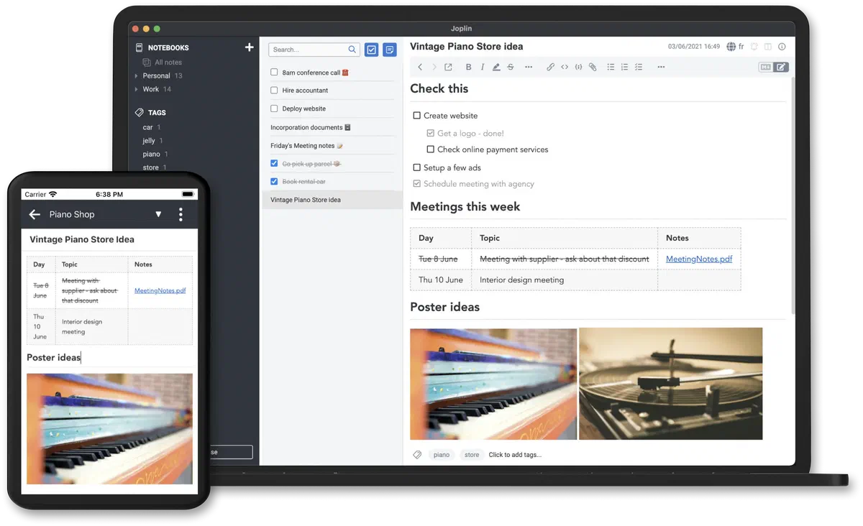
Task: Check the 'Hire accountant' to-do checkbox
Action: pos(274,91)
